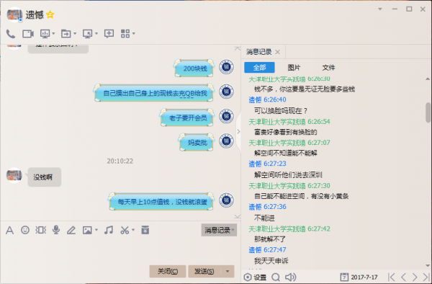Open the 2017-7-17 calendar date picker
Viewport: 432px width, 284px height.
pyautogui.click(x=359, y=277)
